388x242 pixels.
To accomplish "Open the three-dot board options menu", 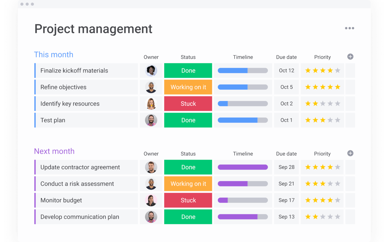I will [349, 28].
